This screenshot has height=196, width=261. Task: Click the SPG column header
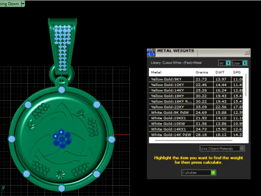237,72
